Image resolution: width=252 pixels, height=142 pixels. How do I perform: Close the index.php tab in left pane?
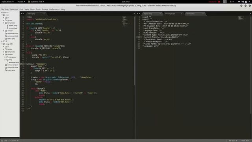[x=44, y=14]
